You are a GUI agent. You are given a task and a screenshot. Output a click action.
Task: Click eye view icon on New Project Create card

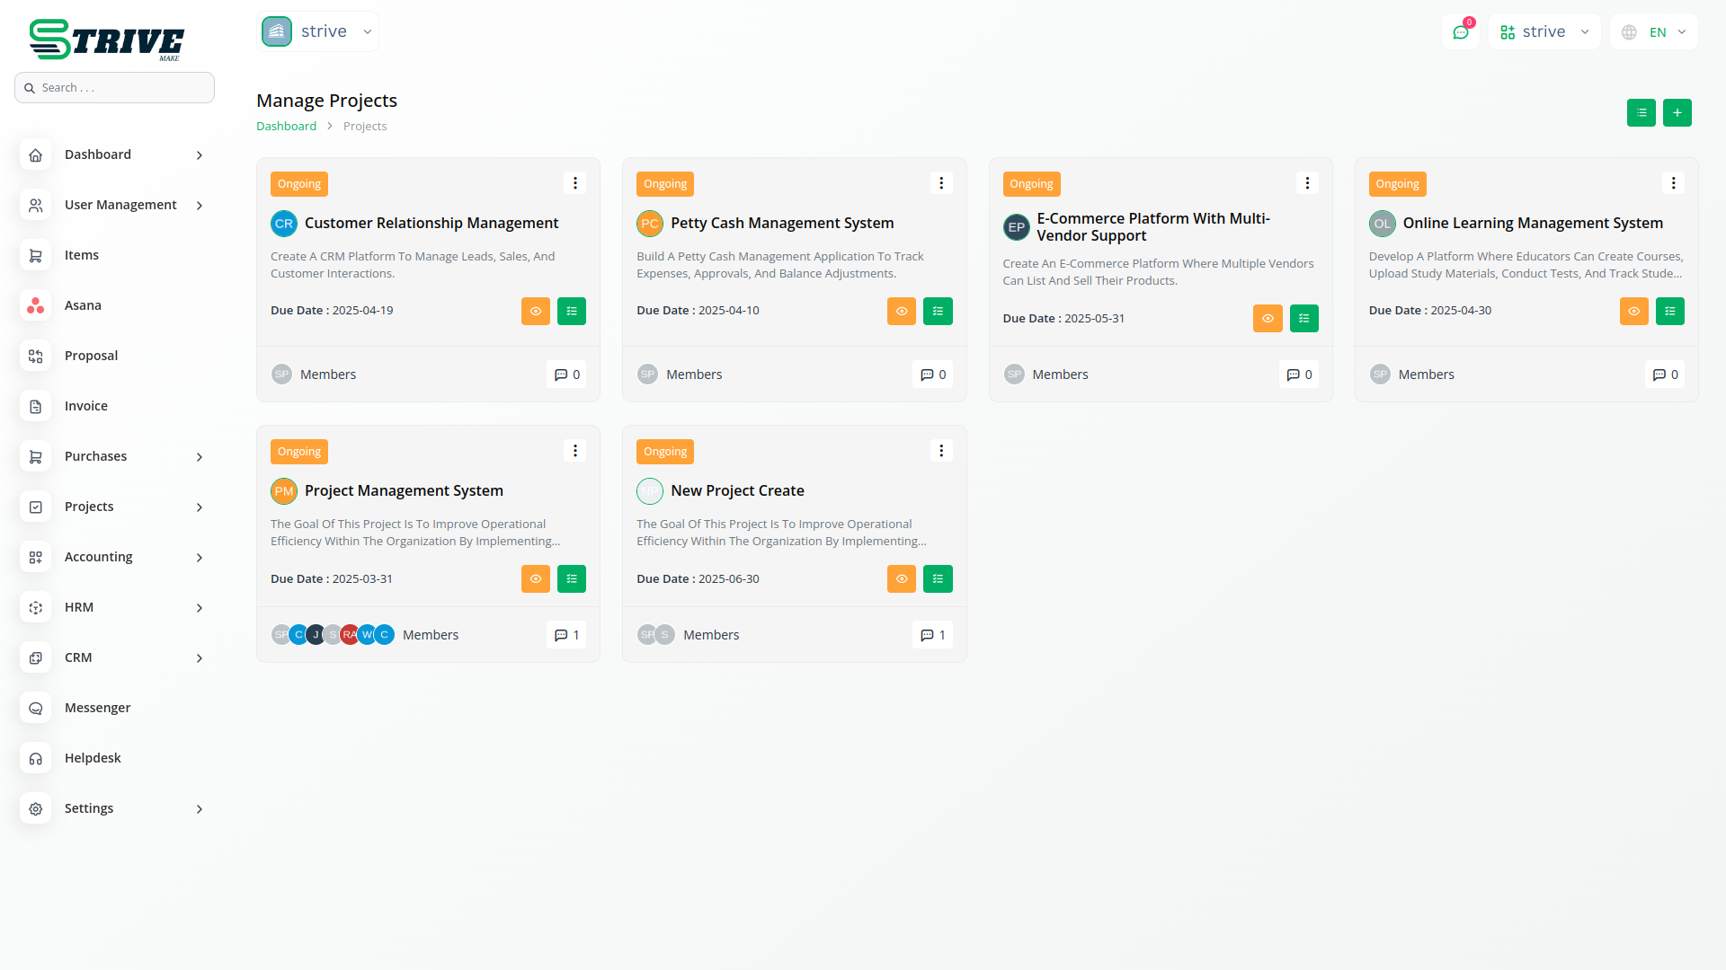point(902,579)
